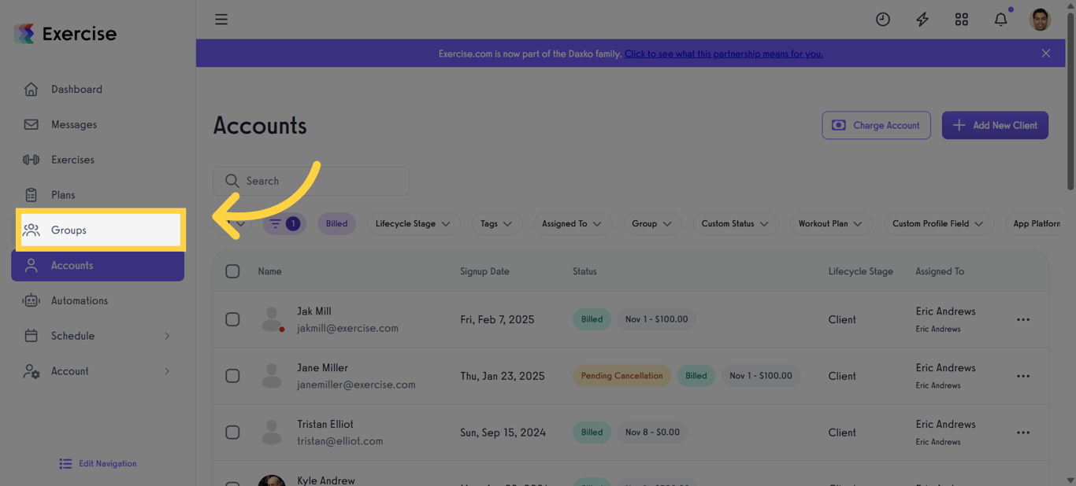Open the apps grid icon in the header
Viewport: 1076px width, 486px height.
(x=961, y=19)
